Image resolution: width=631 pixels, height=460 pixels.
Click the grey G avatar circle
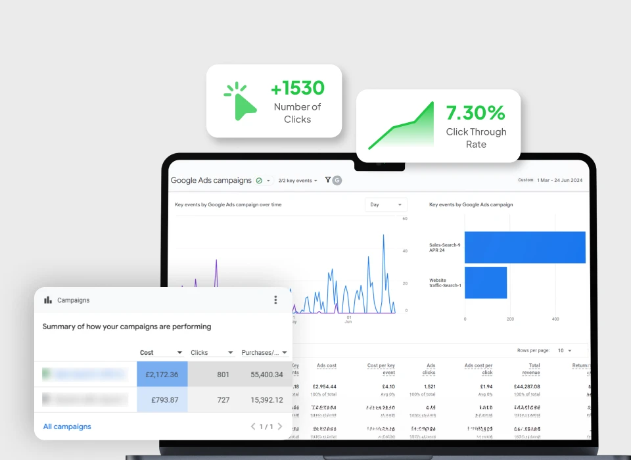click(337, 180)
